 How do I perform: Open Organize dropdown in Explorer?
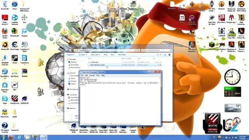[70, 54]
